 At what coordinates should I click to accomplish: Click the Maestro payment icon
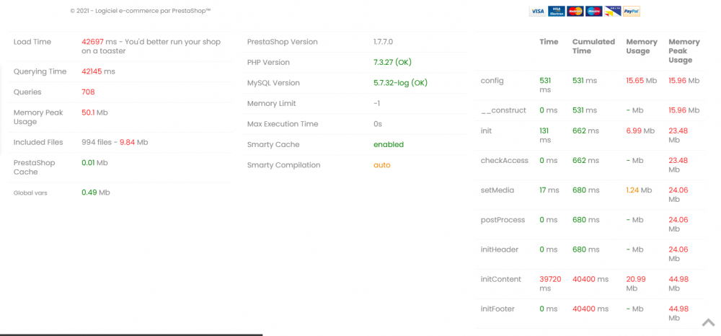[593, 12]
